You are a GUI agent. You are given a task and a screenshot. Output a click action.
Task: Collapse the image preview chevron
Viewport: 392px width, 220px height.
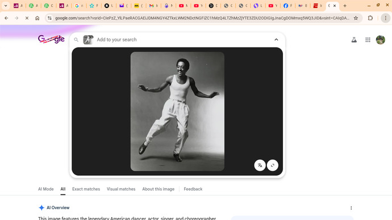(x=276, y=40)
